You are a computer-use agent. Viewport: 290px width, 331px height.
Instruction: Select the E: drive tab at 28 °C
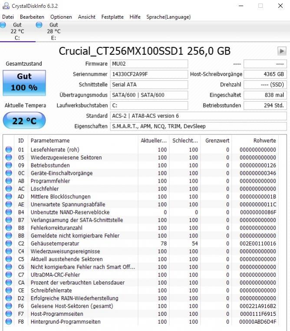coord(53,31)
